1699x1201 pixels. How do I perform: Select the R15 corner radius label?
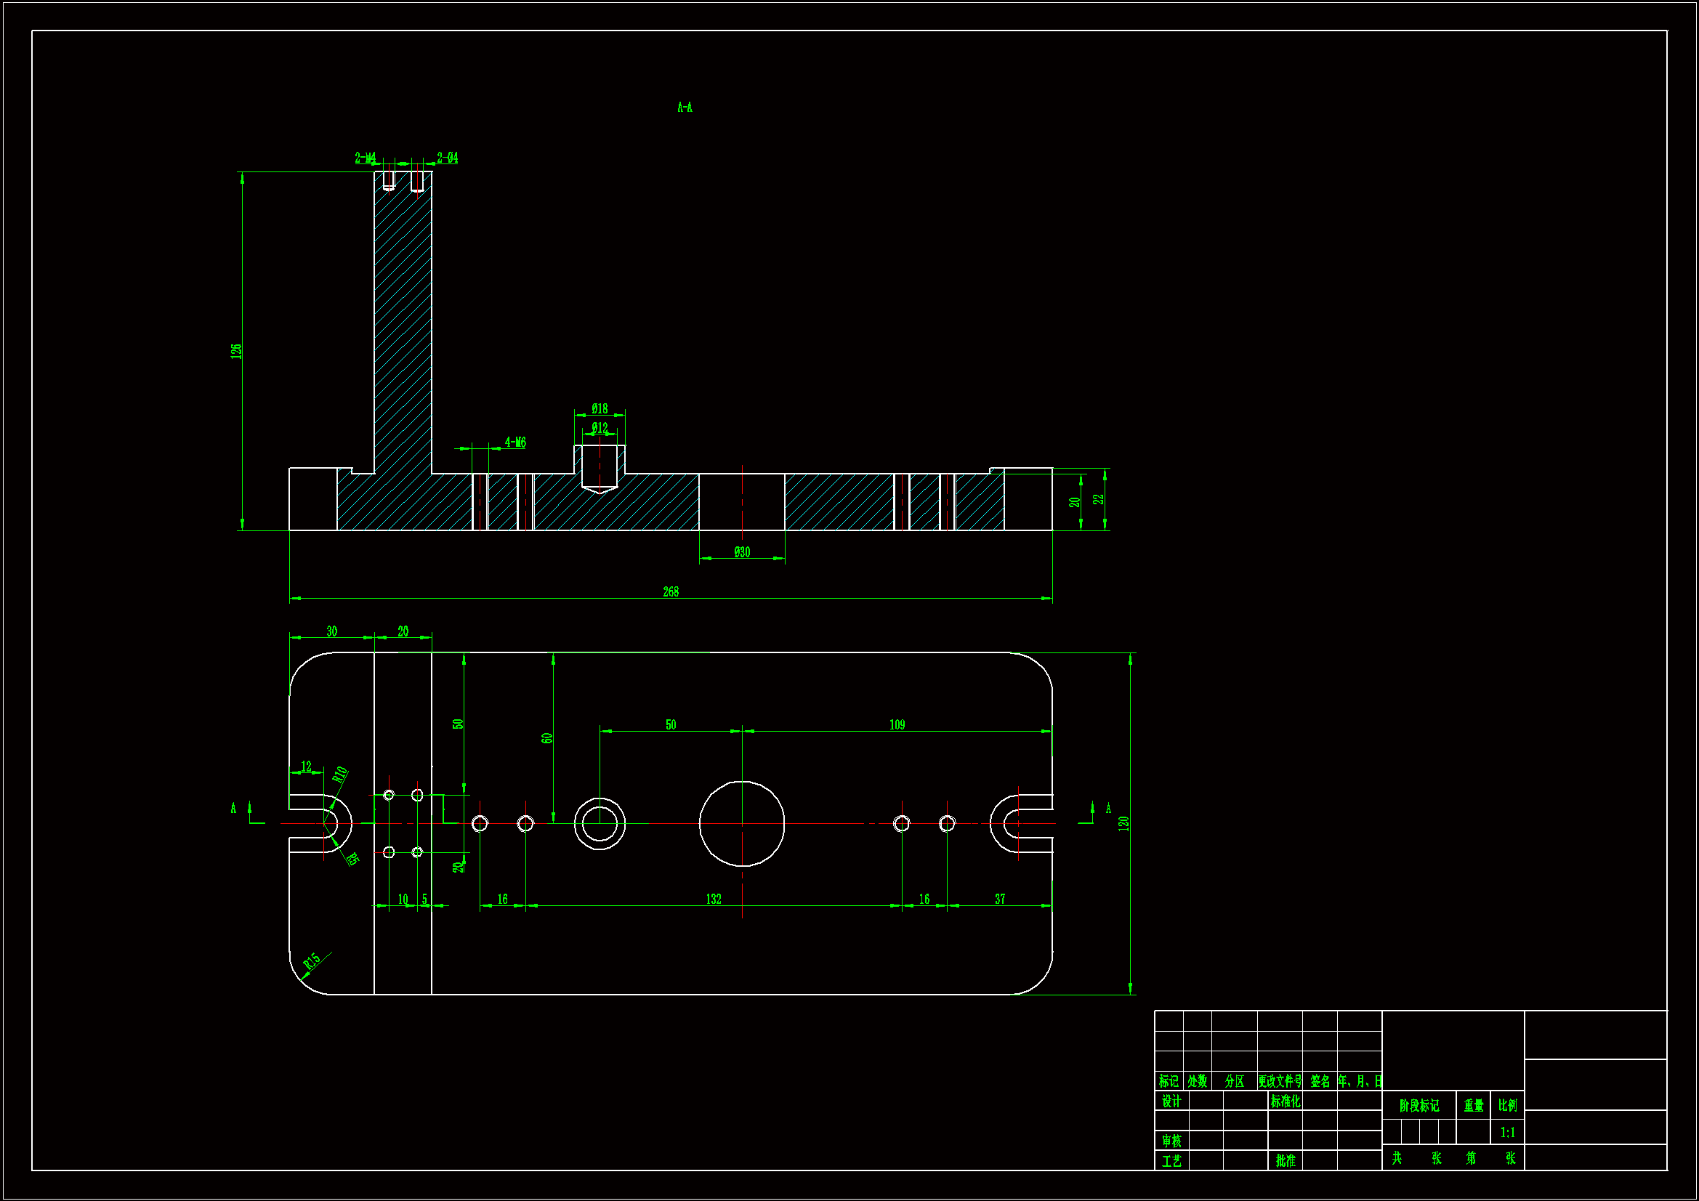[x=312, y=962]
